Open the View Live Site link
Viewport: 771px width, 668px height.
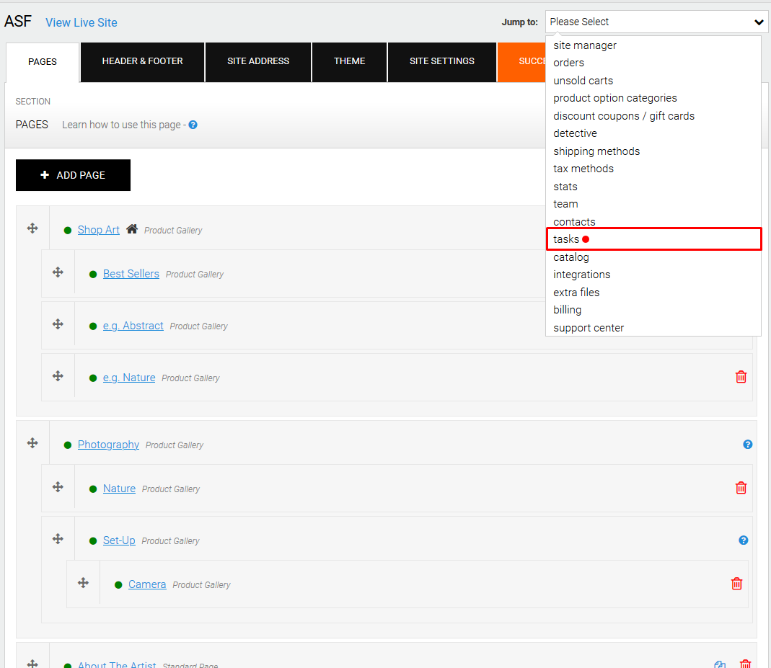coord(81,23)
